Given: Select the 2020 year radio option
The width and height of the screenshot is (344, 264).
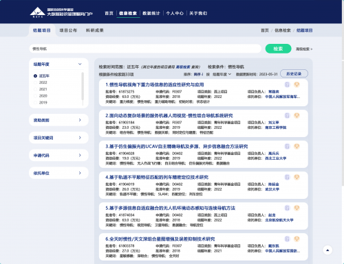Looking at the screenshot, I should 35,96.
